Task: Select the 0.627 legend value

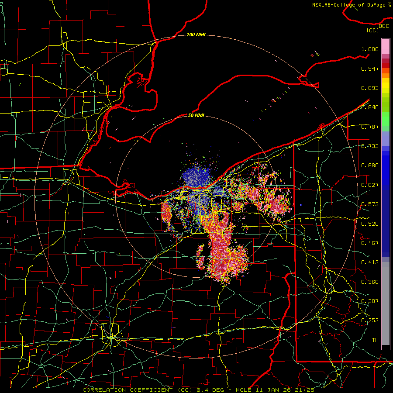Action: click(x=370, y=185)
